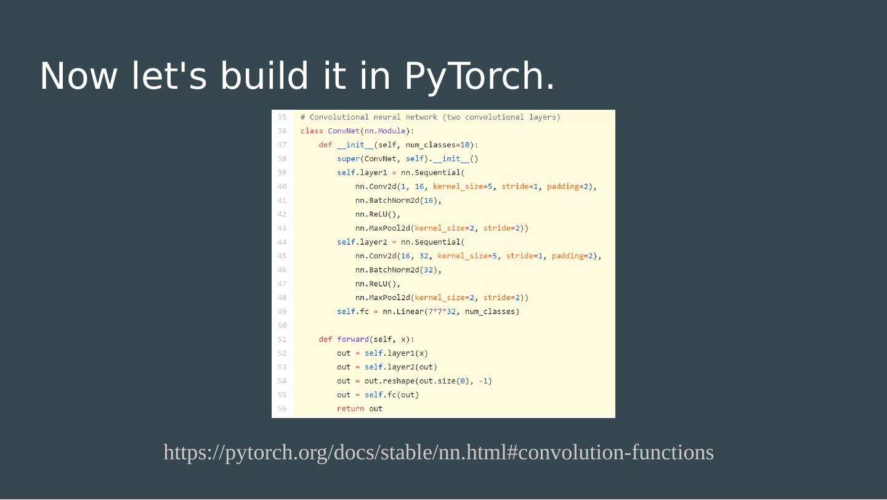Image resolution: width=887 pixels, height=500 pixels.
Task: Click the "nn.Conv2d(16, 32, kernel_size=5" line
Action: point(479,256)
